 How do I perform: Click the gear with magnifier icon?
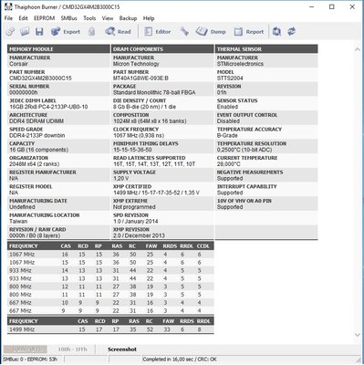[x=276, y=31]
